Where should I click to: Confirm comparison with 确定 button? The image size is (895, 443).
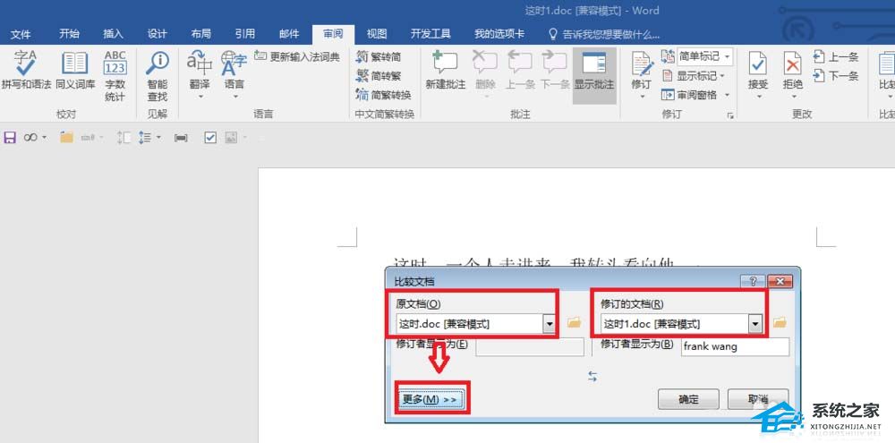pyautogui.click(x=688, y=400)
